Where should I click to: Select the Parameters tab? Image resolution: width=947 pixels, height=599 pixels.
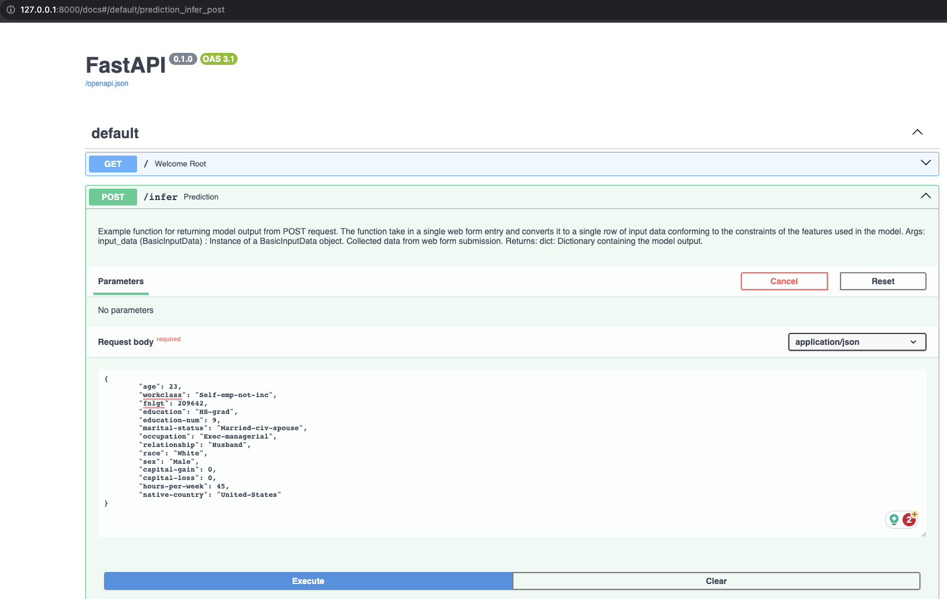click(121, 281)
